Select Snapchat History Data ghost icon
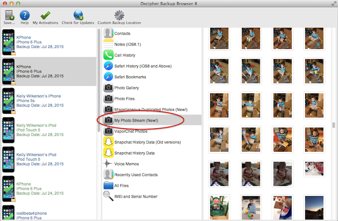 [x=108, y=153]
